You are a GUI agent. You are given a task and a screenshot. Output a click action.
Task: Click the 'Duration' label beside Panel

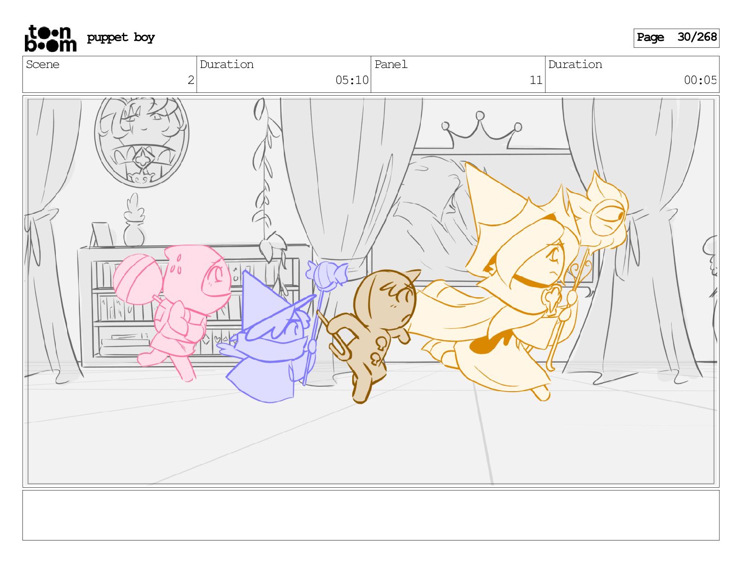point(575,64)
